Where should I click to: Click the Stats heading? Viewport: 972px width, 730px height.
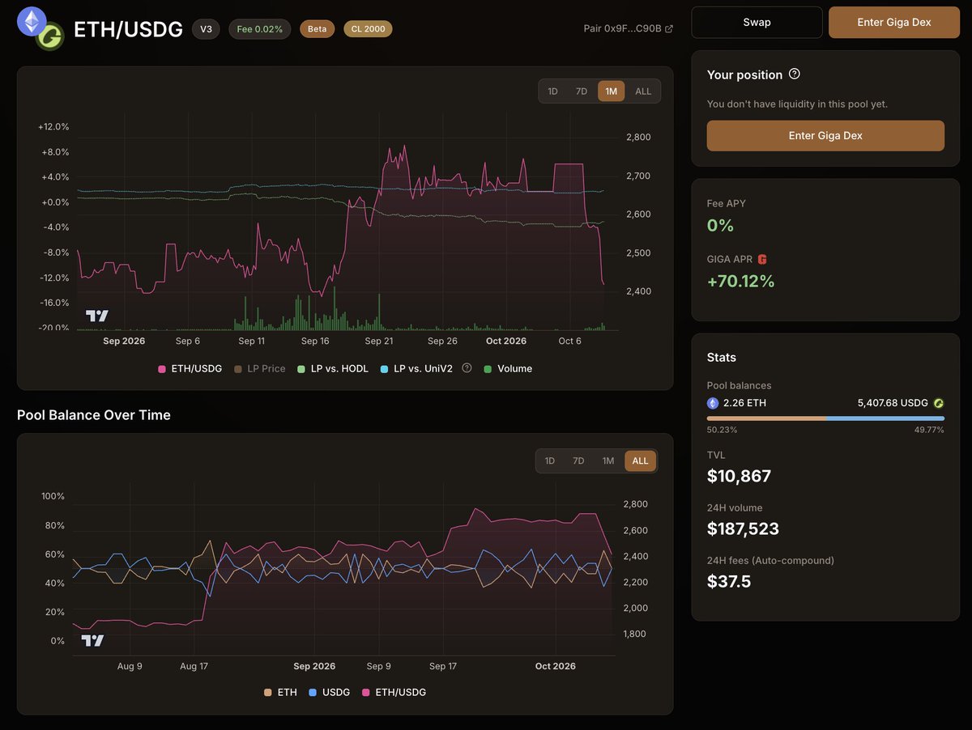click(x=722, y=357)
